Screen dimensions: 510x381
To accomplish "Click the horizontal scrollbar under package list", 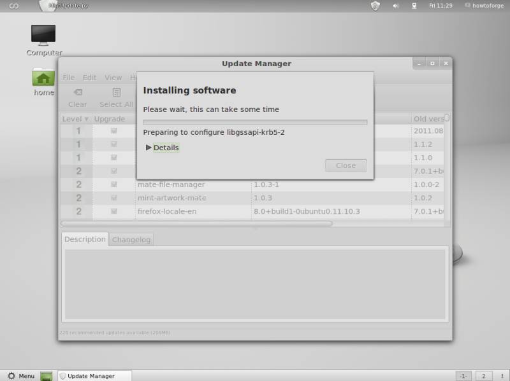I will 196,223.
